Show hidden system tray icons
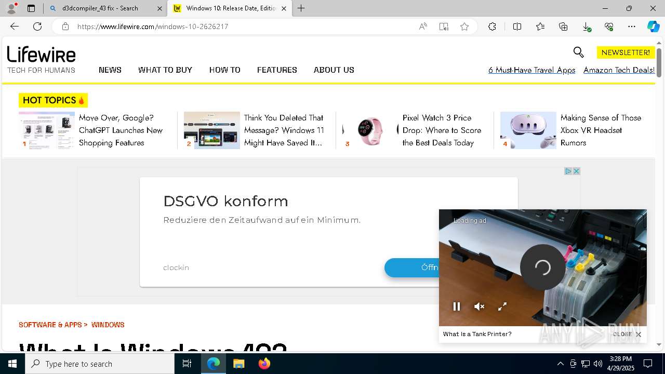665x374 pixels. pyautogui.click(x=560, y=364)
